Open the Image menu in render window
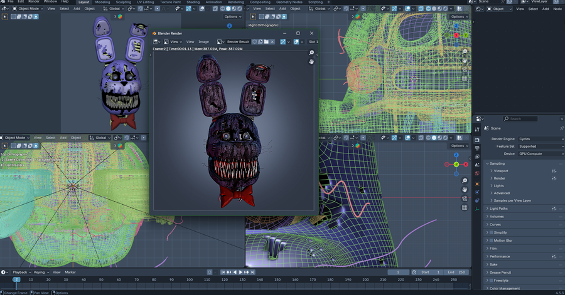 pyautogui.click(x=203, y=41)
